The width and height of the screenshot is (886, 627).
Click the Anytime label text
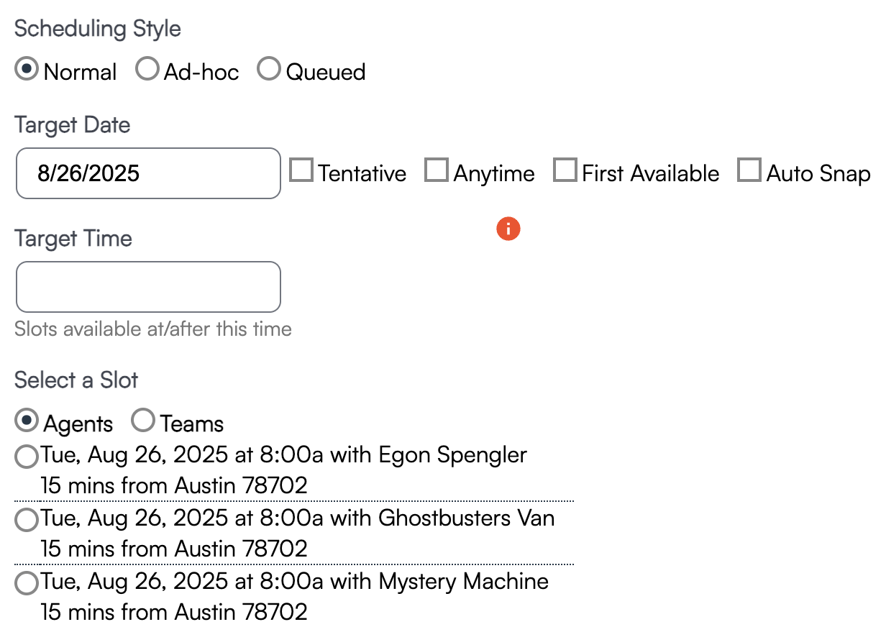coord(494,174)
